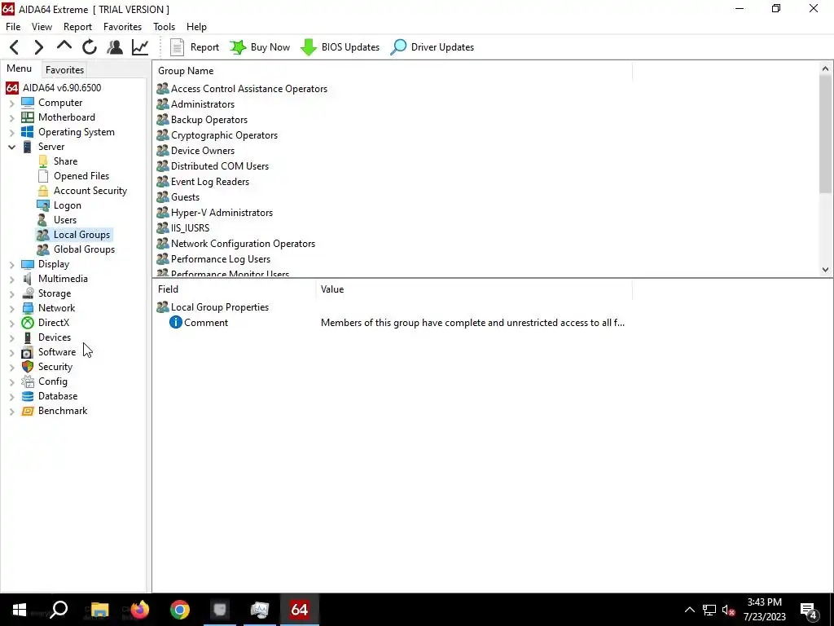This screenshot has width=834, height=626.
Task: Click the group list scrollbar up arrow
Action: click(825, 68)
